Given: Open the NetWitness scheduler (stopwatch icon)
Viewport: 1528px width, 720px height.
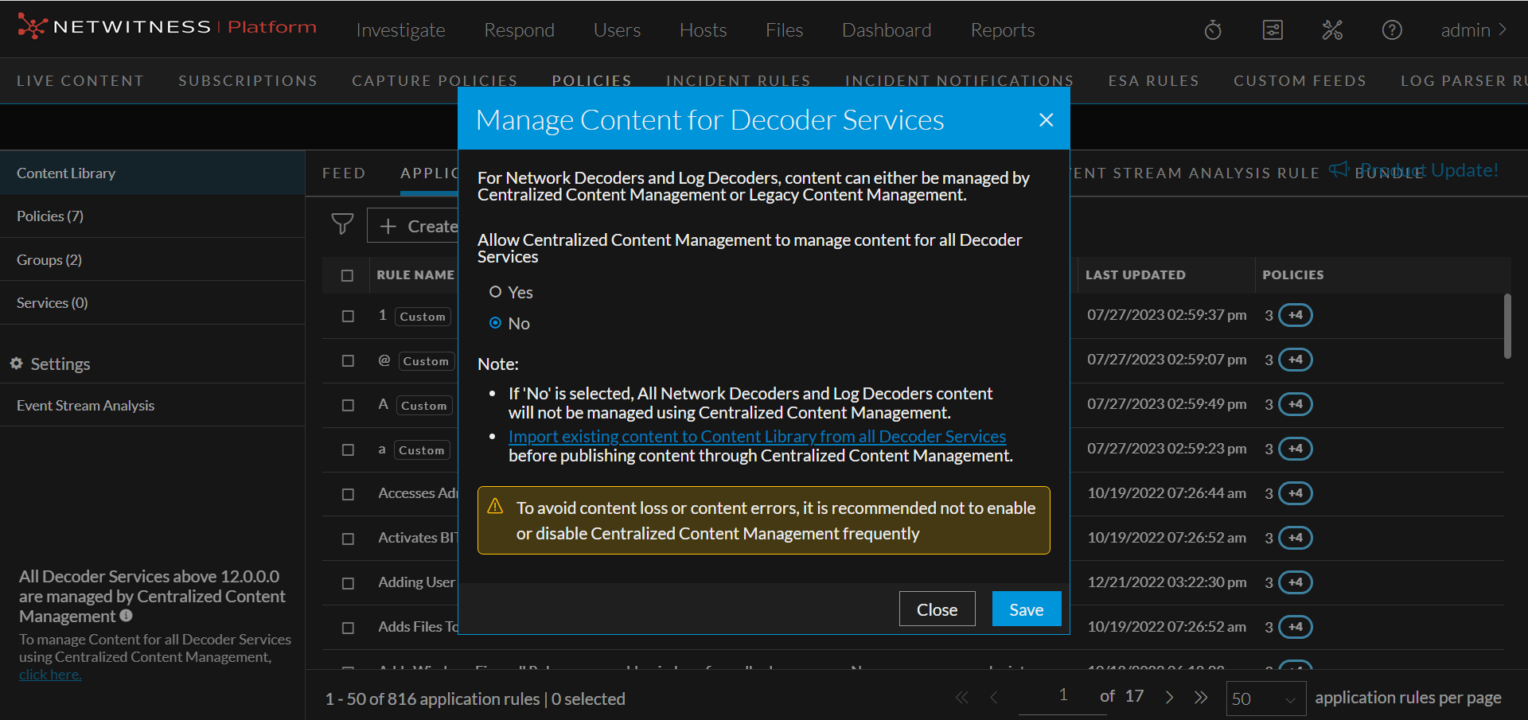Looking at the screenshot, I should [1212, 30].
